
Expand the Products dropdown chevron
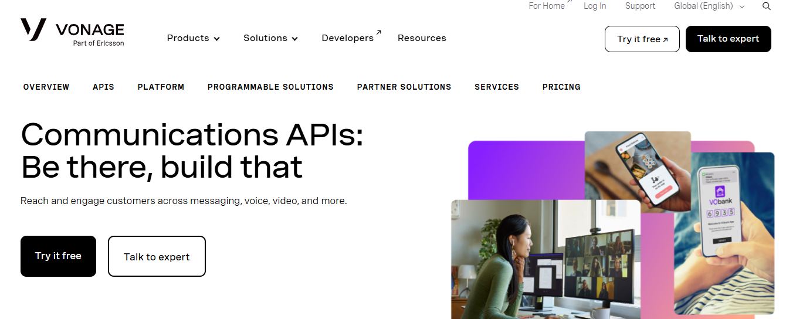(x=216, y=39)
